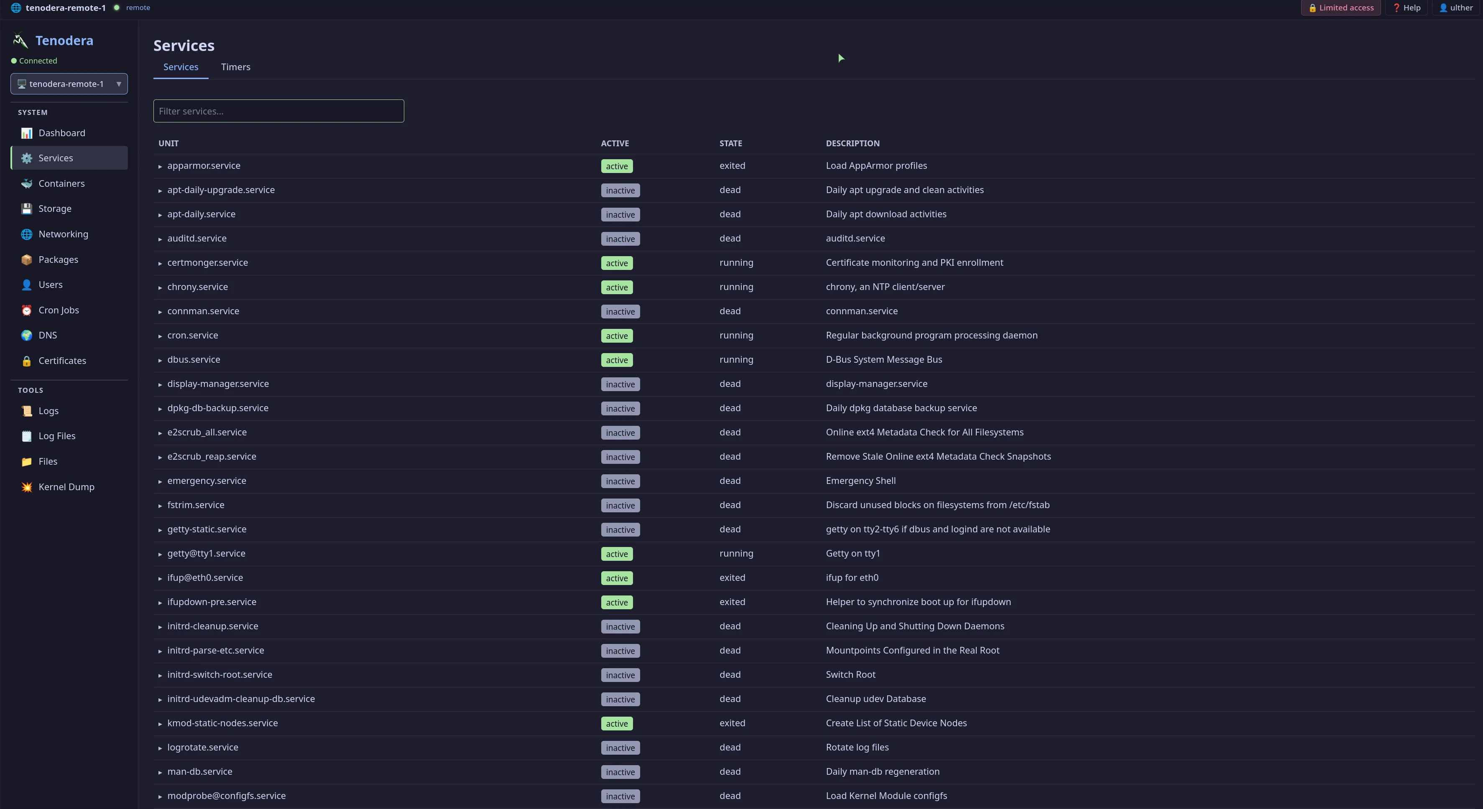The image size is (1483, 809).
Task: Expand the apparmor.service row
Action: 160,166
